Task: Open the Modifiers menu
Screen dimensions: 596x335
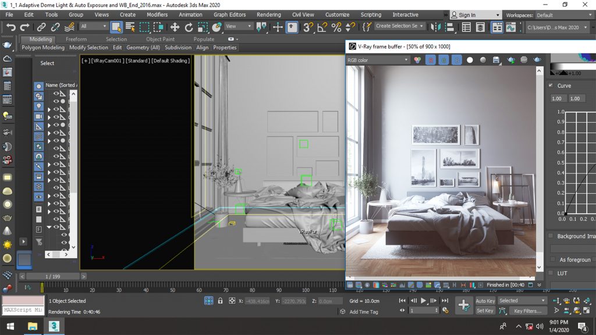Action: click(x=157, y=15)
